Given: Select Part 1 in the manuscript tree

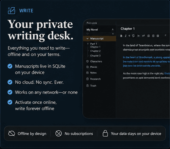Looking at the screenshot, I should 94,44.
